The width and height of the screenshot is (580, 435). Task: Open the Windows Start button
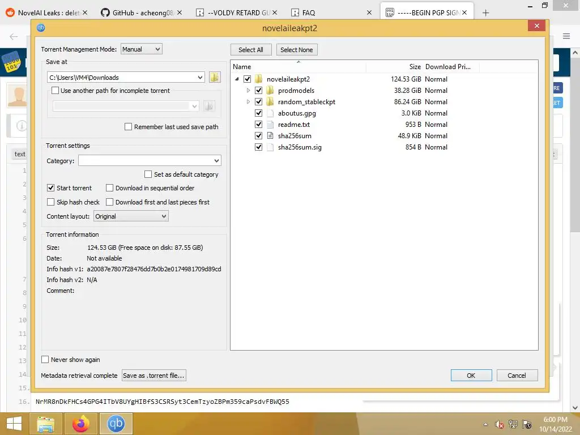tap(14, 424)
